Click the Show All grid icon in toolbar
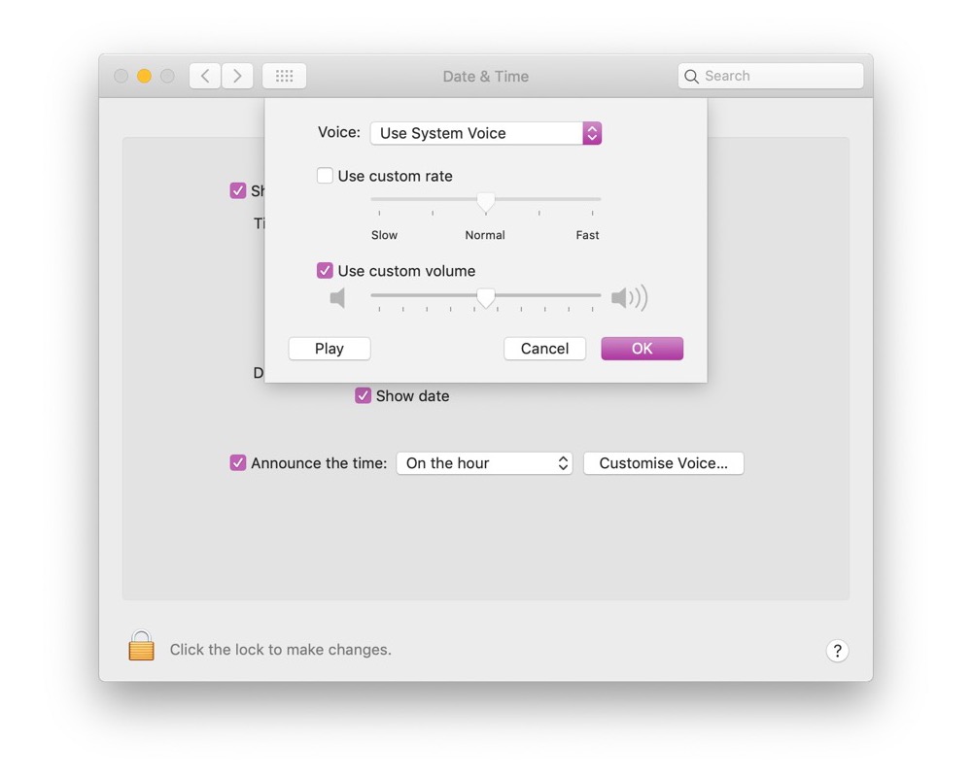The image size is (972, 777). [x=284, y=75]
